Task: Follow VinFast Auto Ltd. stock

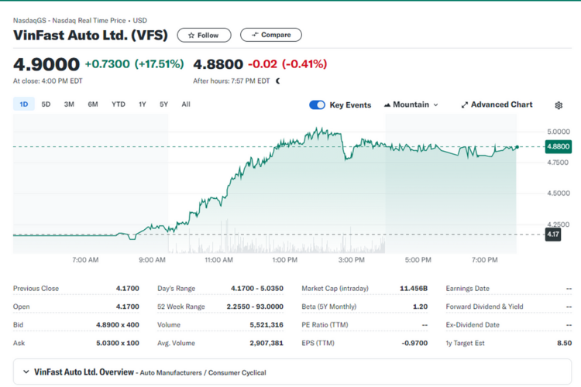Action: (x=204, y=35)
